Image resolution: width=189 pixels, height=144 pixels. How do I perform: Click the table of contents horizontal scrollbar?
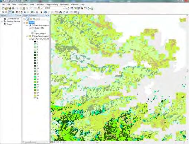(36, 142)
